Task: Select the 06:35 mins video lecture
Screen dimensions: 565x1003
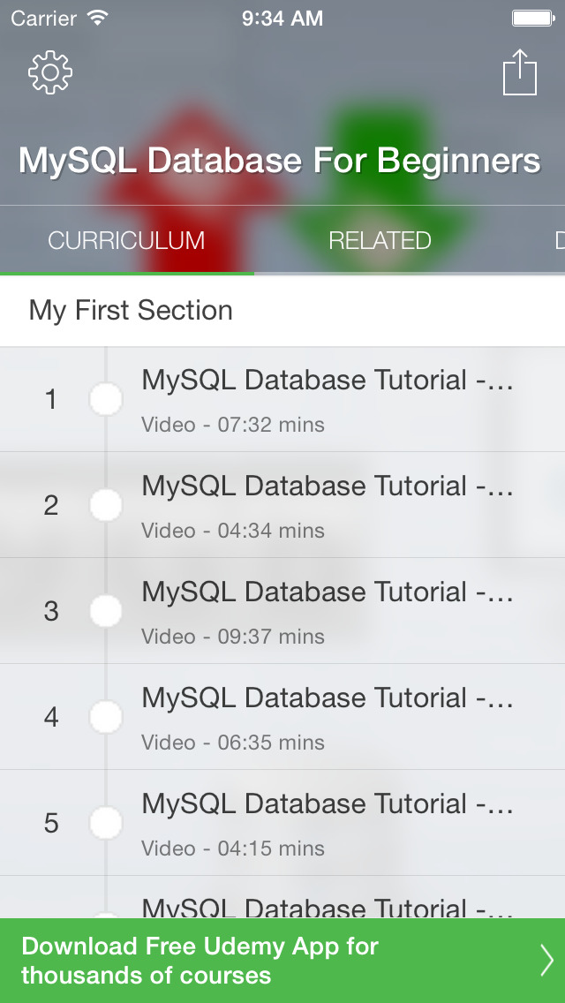Action: point(327,717)
